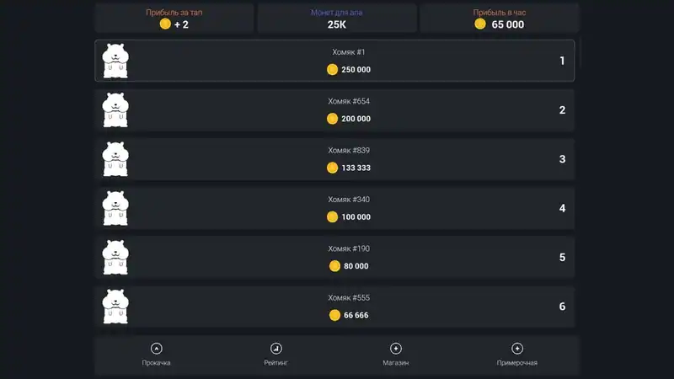The height and width of the screenshot is (379, 674).
Task: Click hamster avatar for Хомяк #340
Action: click(x=115, y=208)
